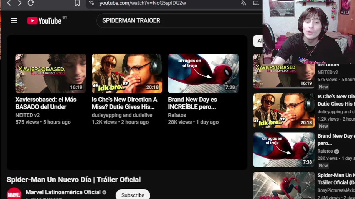Go back with browser back arrow
Viewport: 355px width, 199px height.
(9, 3)
